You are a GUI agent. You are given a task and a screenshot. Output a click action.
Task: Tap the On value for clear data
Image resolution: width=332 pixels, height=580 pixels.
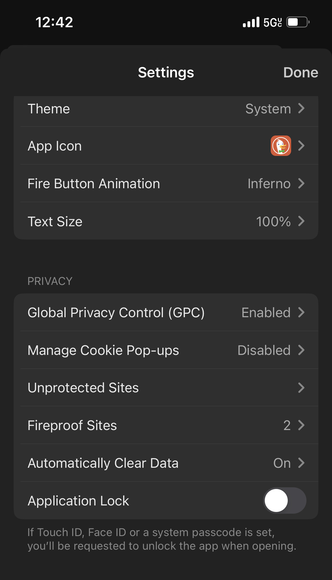point(282,463)
